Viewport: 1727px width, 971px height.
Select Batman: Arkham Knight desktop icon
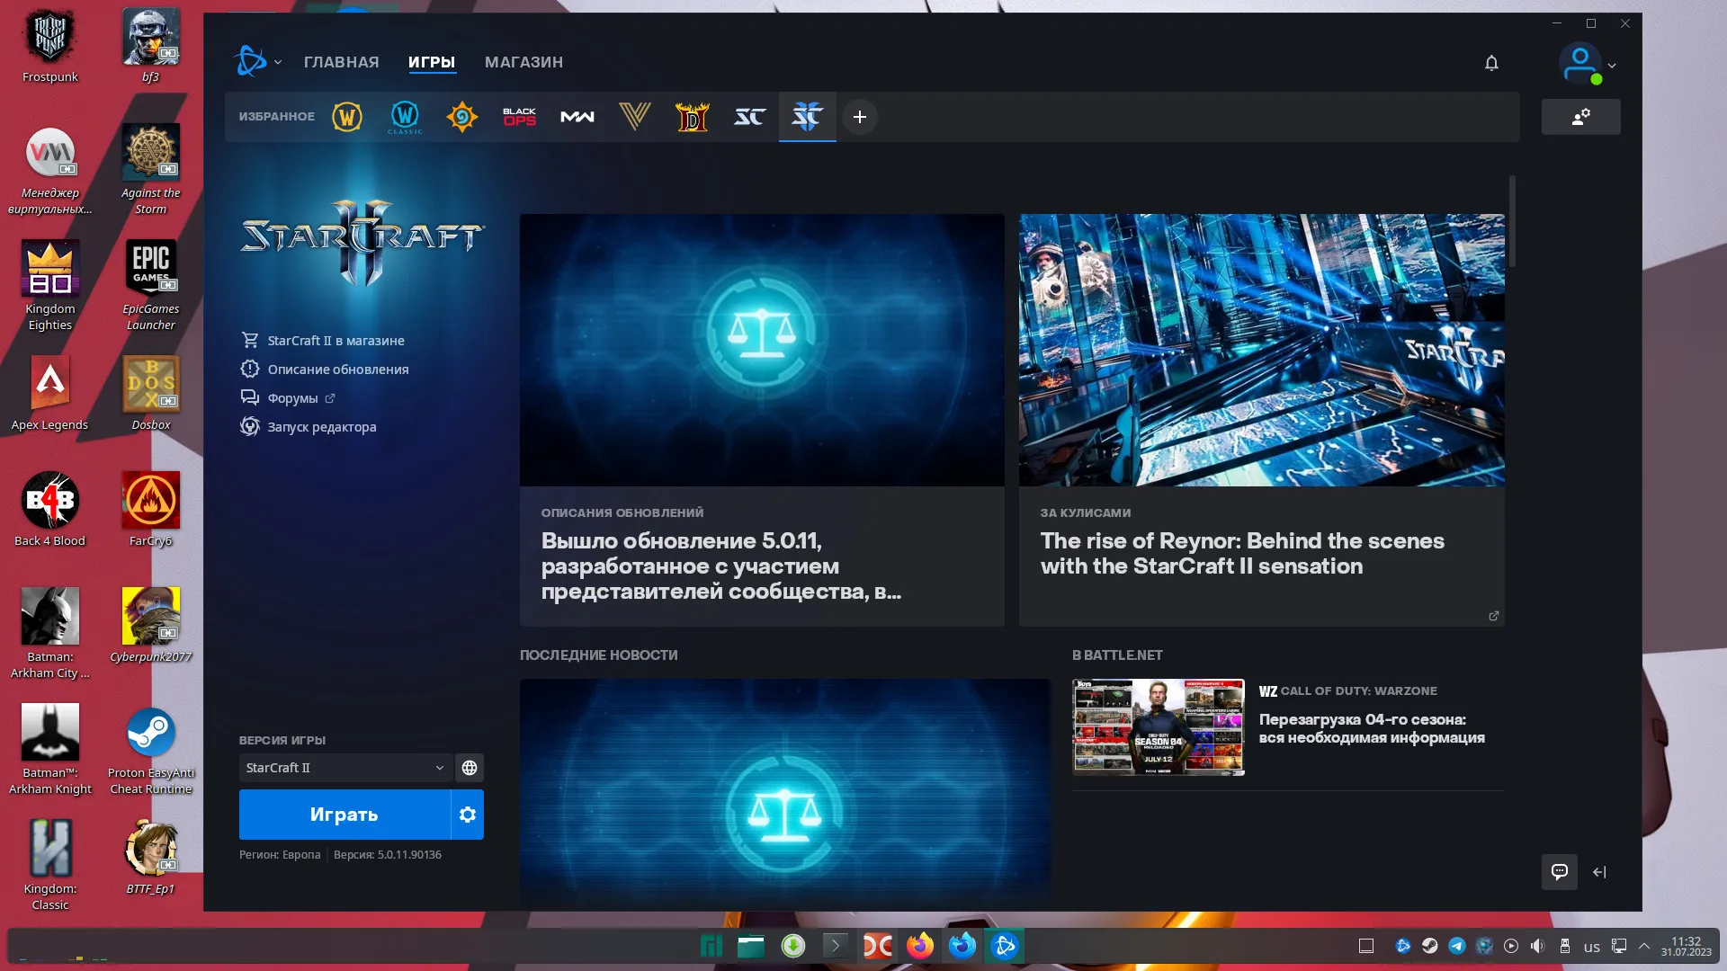click(x=50, y=750)
